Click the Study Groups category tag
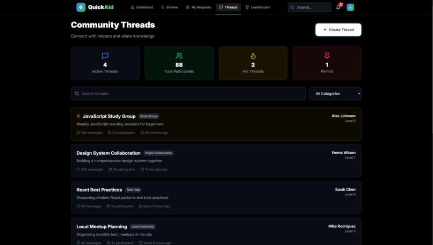Viewport: 433px width, 245px height. (149, 116)
